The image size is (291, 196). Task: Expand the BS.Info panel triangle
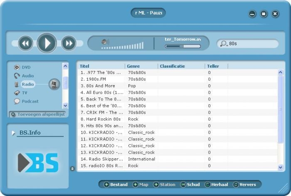pos(13,133)
